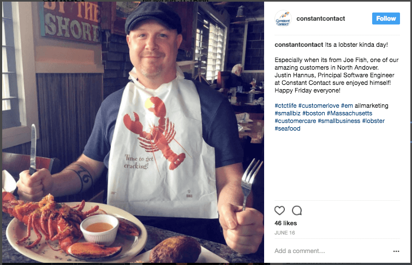Open Constant Contact profile avatar
The image size is (412, 265).
(x=283, y=19)
